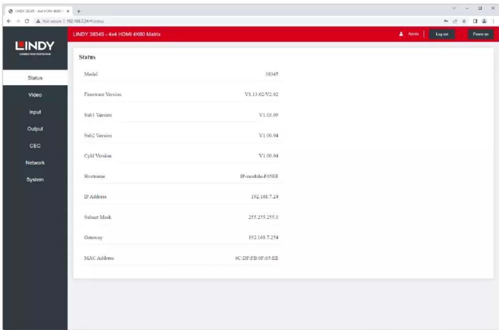
Task: Open the Input settings page
Action: 35,112
